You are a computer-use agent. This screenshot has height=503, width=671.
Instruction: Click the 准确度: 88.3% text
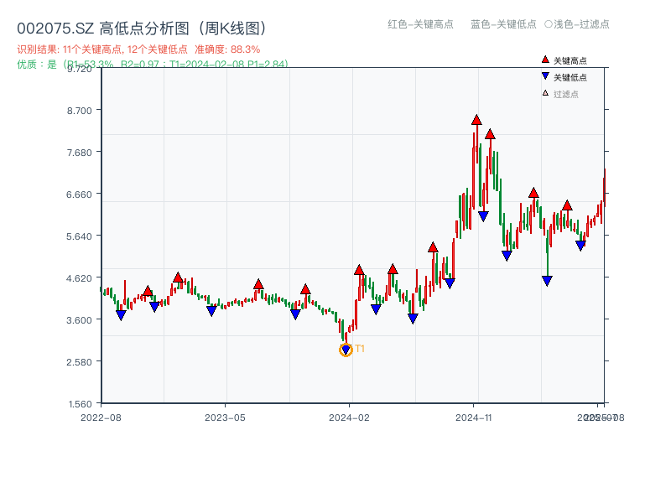pos(227,49)
